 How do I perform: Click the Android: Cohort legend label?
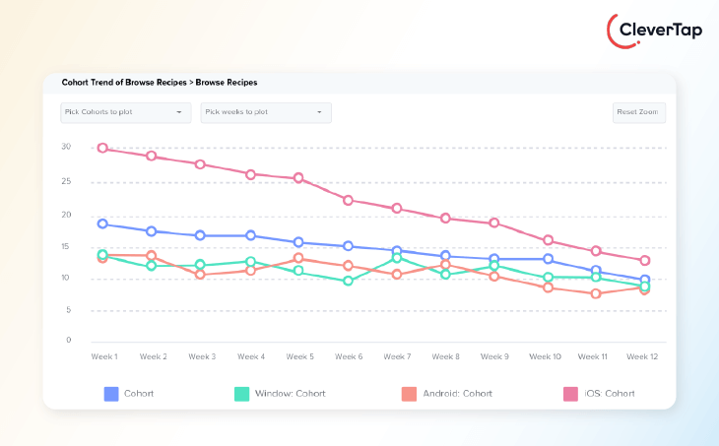pyautogui.click(x=457, y=394)
